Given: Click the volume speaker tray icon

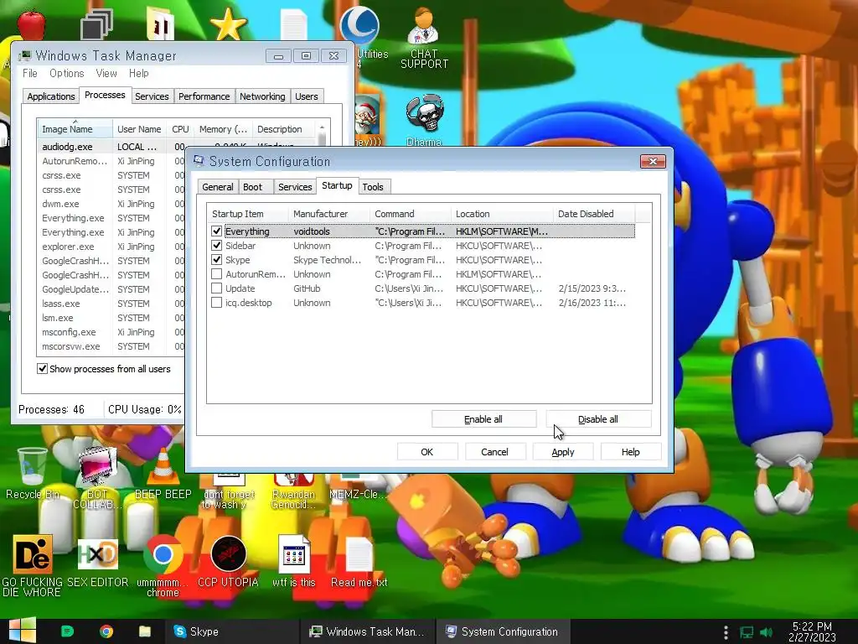Looking at the screenshot, I should [767, 632].
